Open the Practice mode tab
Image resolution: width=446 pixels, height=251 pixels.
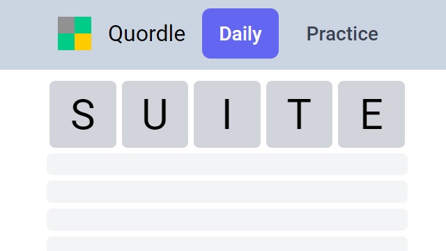click(x=342, y=33)
